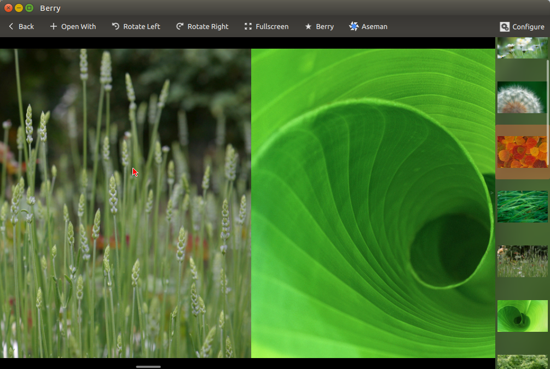Click the rolled green leaf photo in viewer
The image size is (550, 369).
coord(373,203)
